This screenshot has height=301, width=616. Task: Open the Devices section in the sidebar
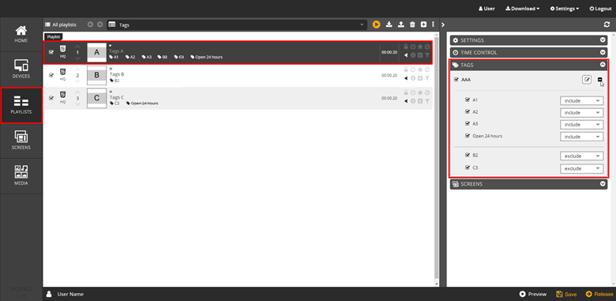point(21,70)
